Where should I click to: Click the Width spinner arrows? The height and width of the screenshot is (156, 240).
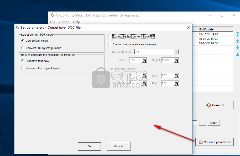point(145,60)
